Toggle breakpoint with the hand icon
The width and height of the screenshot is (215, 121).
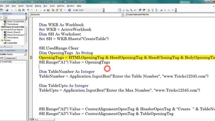(x=148, y=10)
